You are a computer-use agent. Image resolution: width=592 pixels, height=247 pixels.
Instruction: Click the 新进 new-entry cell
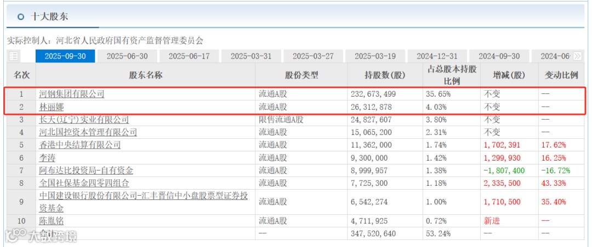[x=492, y=221]
